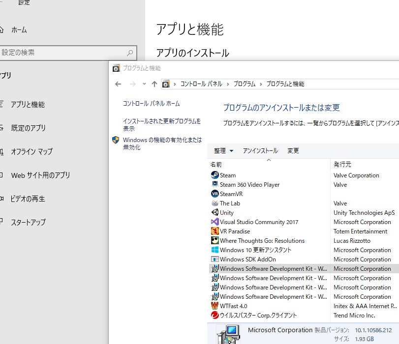Select the Windows SDK AddOn row
The image size is (399, 344).
point(304,259)
